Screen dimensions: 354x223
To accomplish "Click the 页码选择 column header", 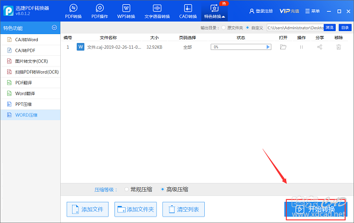I will pyautogui.click(x=188, y=38).
